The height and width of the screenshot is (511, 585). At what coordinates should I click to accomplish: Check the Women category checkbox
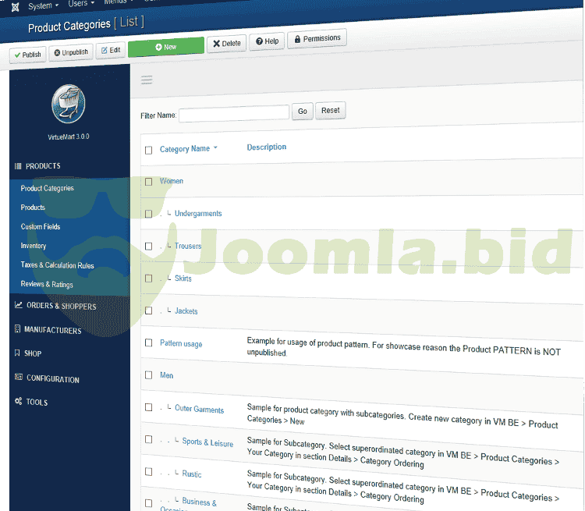[x=148, y=182]
